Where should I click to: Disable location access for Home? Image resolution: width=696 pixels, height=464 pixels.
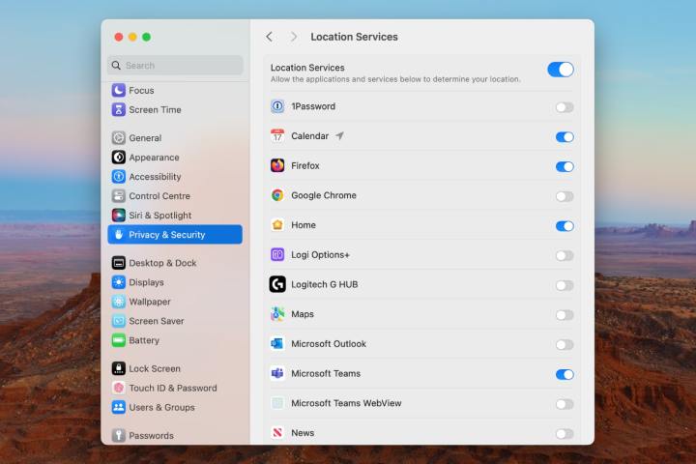tap(565, 226)
